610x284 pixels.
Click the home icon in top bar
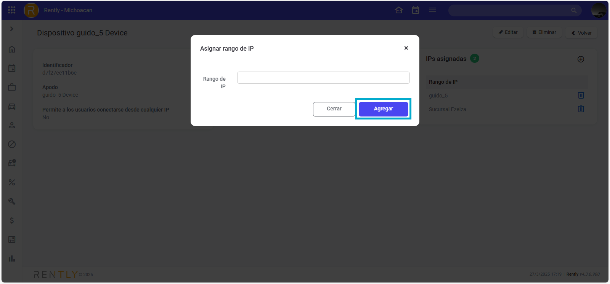(x=399, y=10)
